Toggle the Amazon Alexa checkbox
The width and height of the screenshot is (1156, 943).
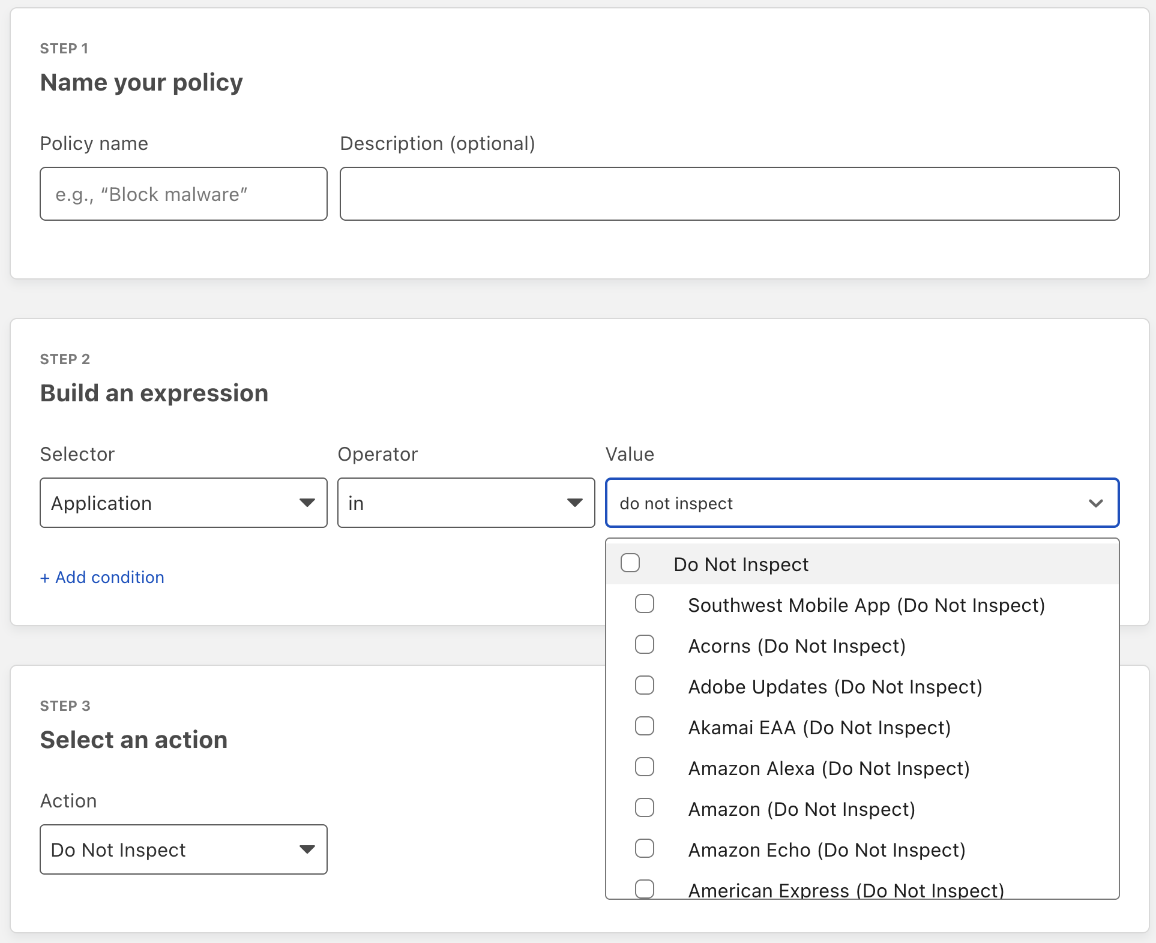click(x=645, y=767)
